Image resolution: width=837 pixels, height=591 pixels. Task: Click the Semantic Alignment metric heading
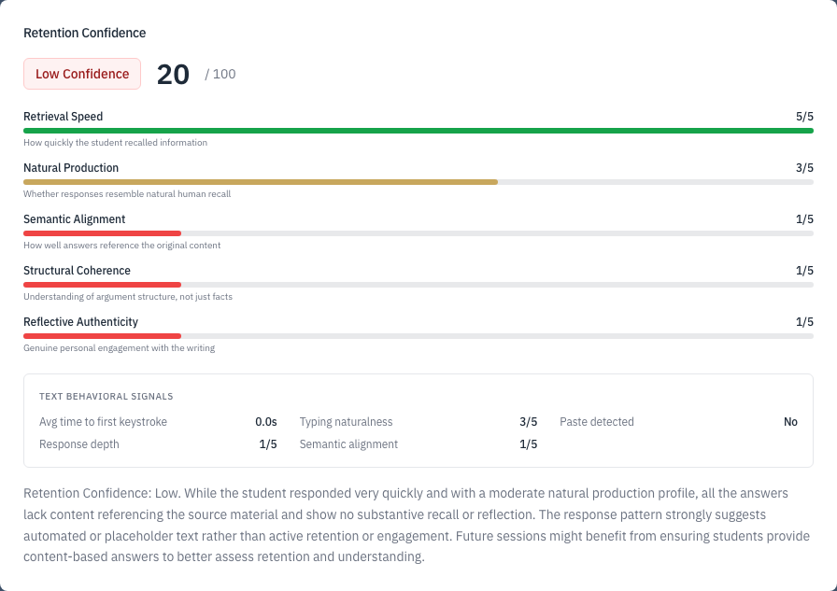[x=74, y=218]
